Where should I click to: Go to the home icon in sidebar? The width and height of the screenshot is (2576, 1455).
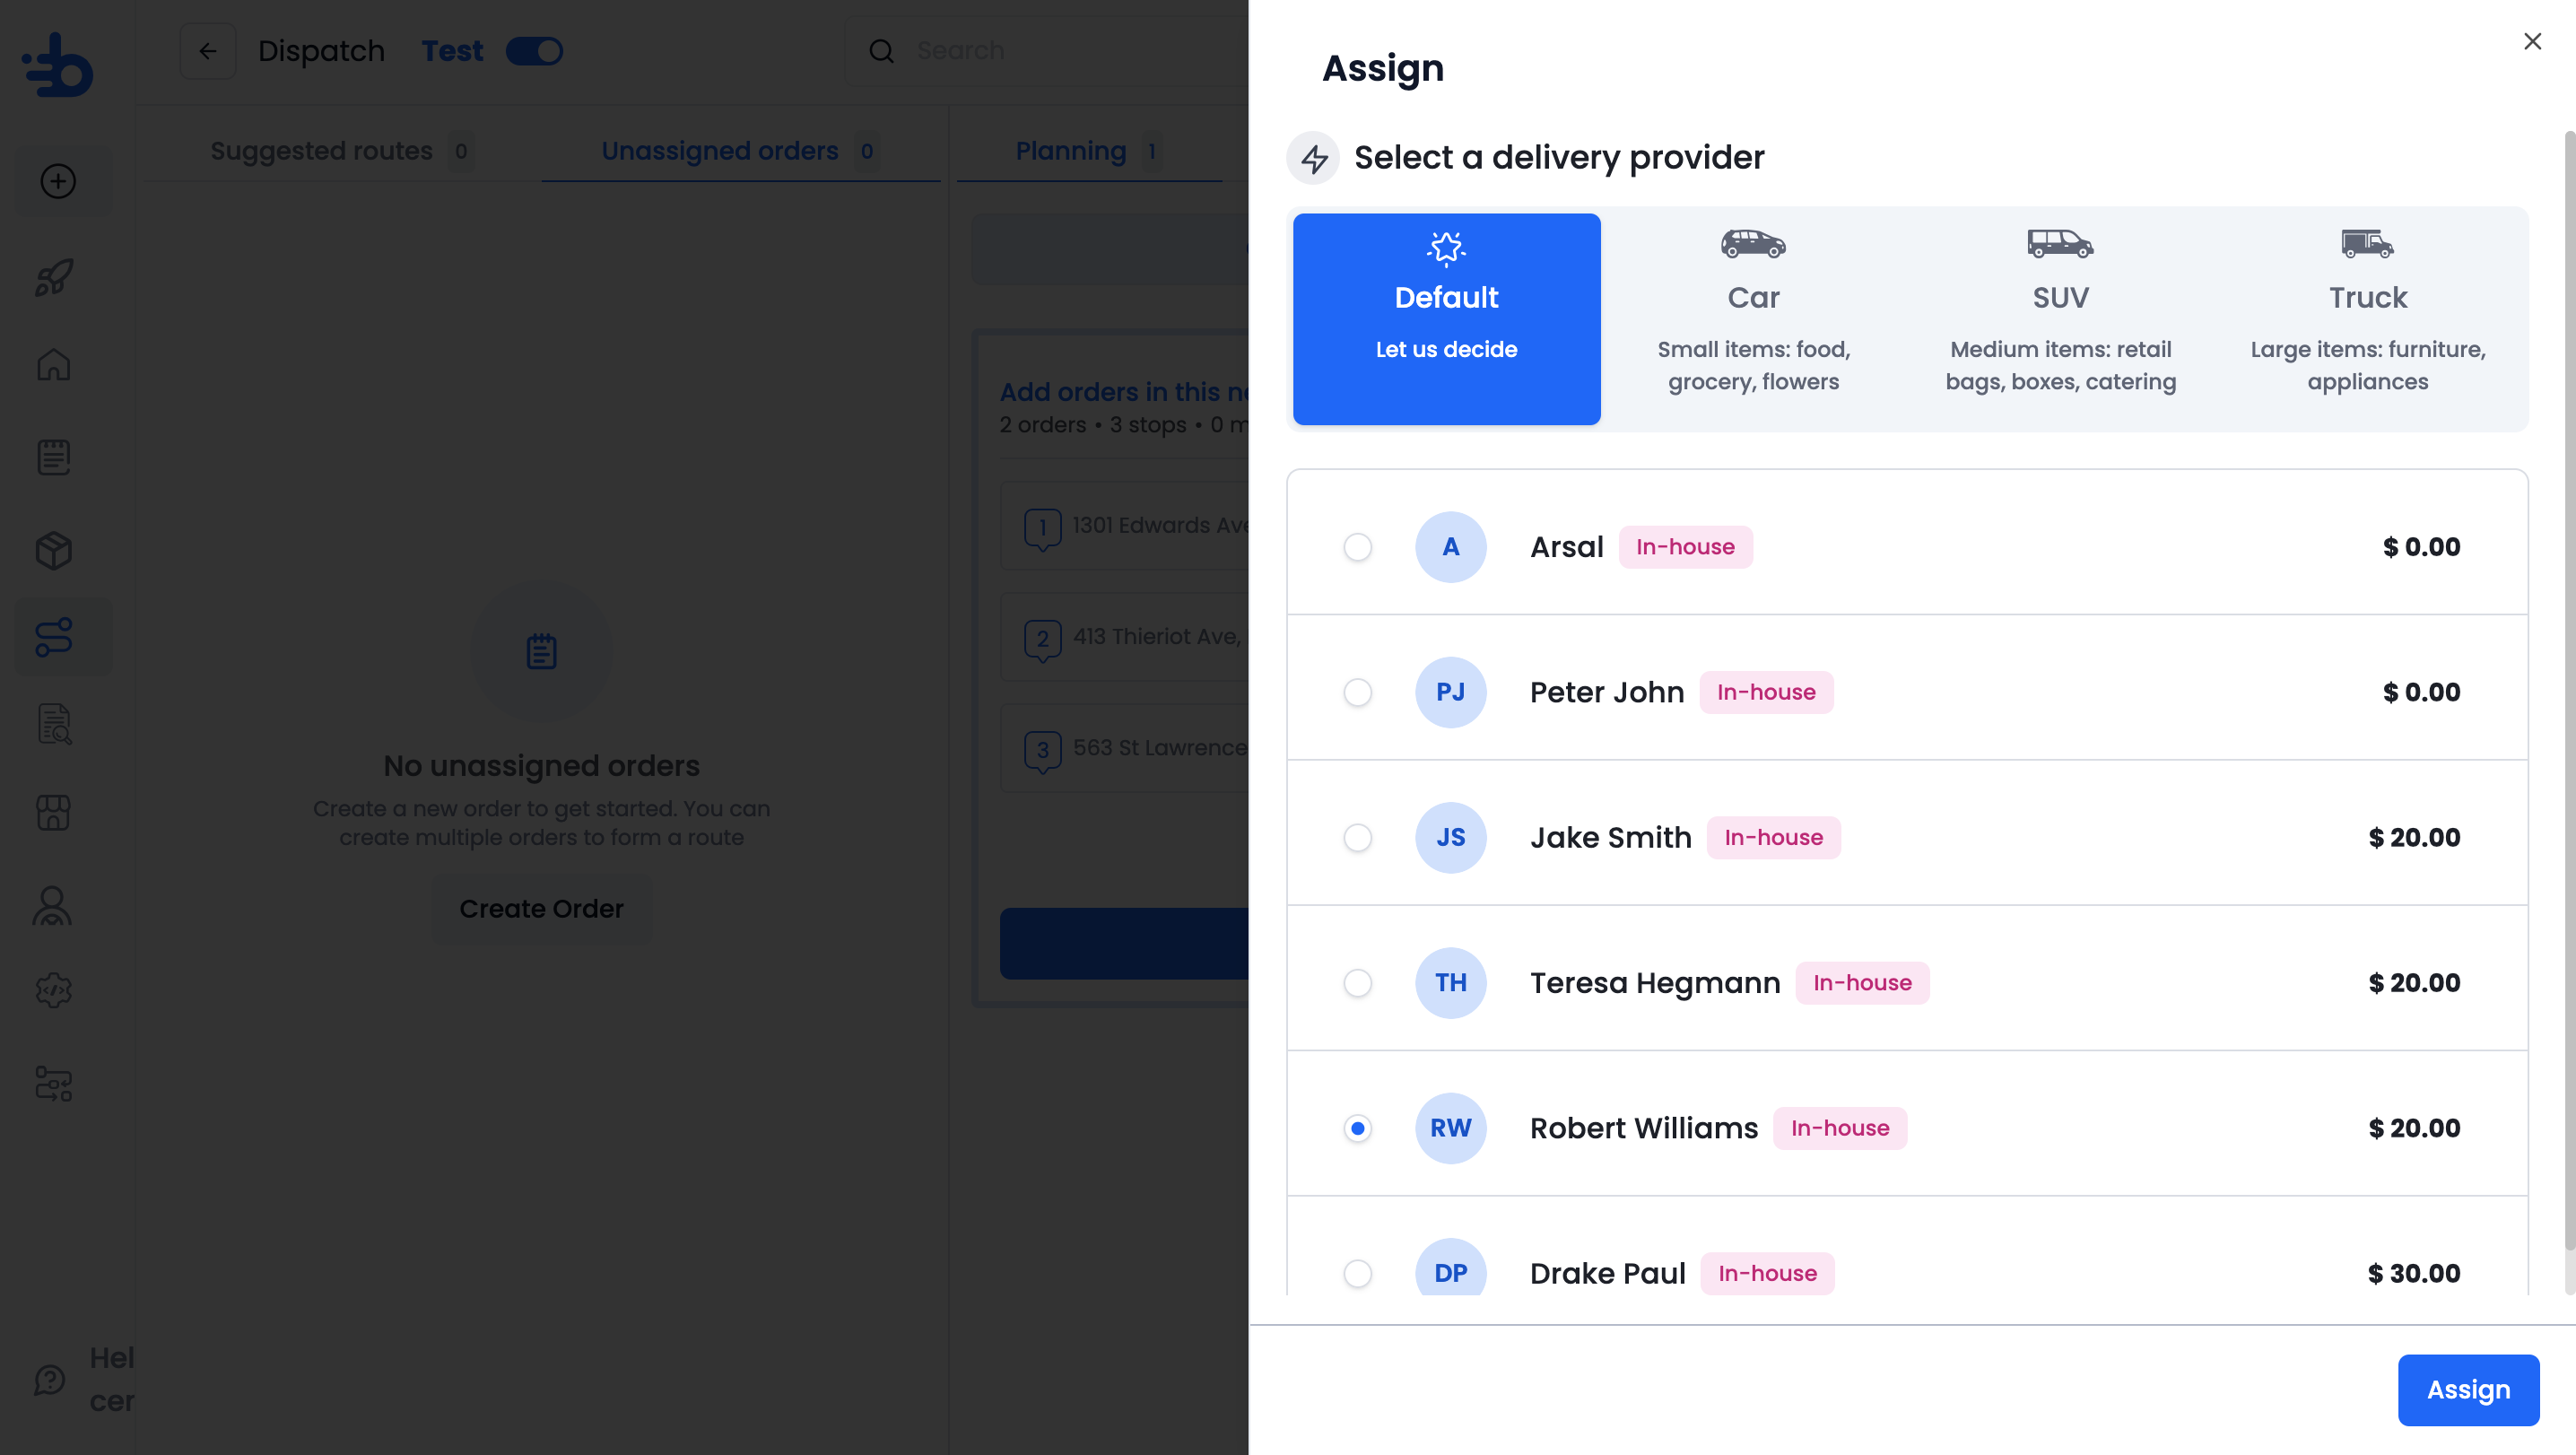pyautogui.click(x=54, y=364)
